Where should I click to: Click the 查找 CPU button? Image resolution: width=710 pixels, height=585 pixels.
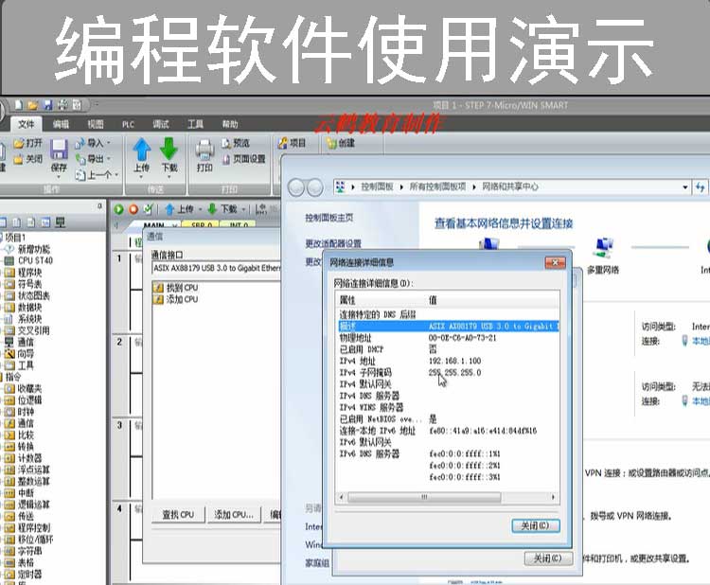(177, 515)
